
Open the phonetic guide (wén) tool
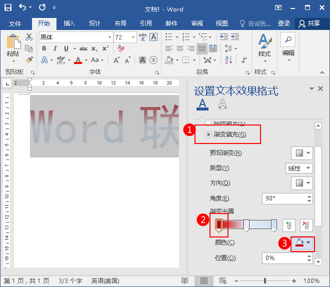click(x=142, y=37)
